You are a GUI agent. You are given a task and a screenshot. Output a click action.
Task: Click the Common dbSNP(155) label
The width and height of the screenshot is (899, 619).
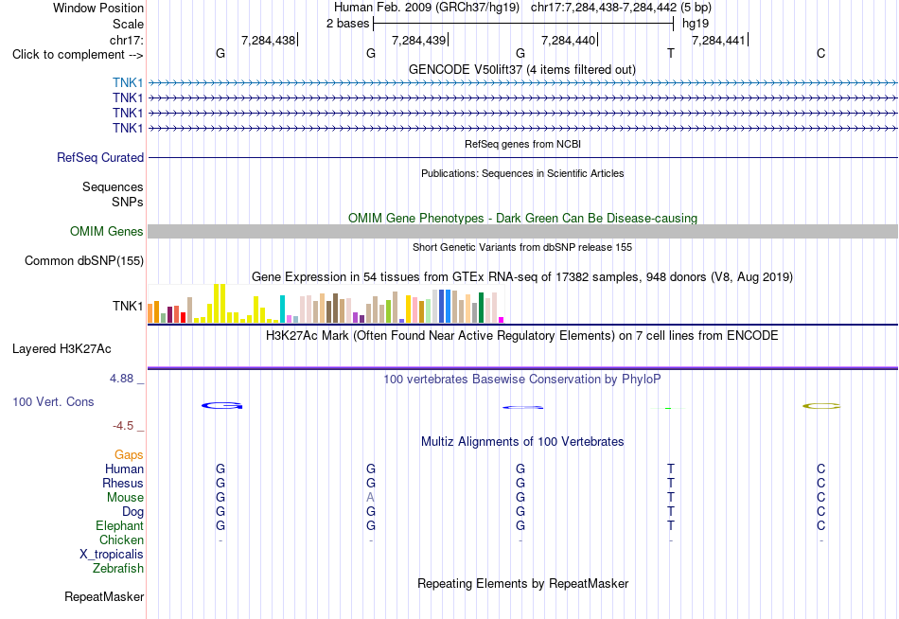coord(83,261)
